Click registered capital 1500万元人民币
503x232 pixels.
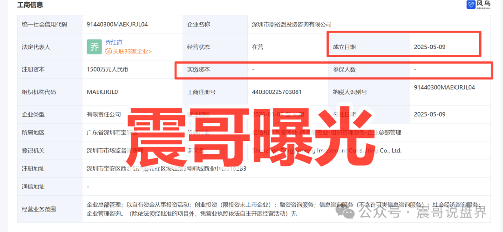pyautogui.click(x=107, y=70)
